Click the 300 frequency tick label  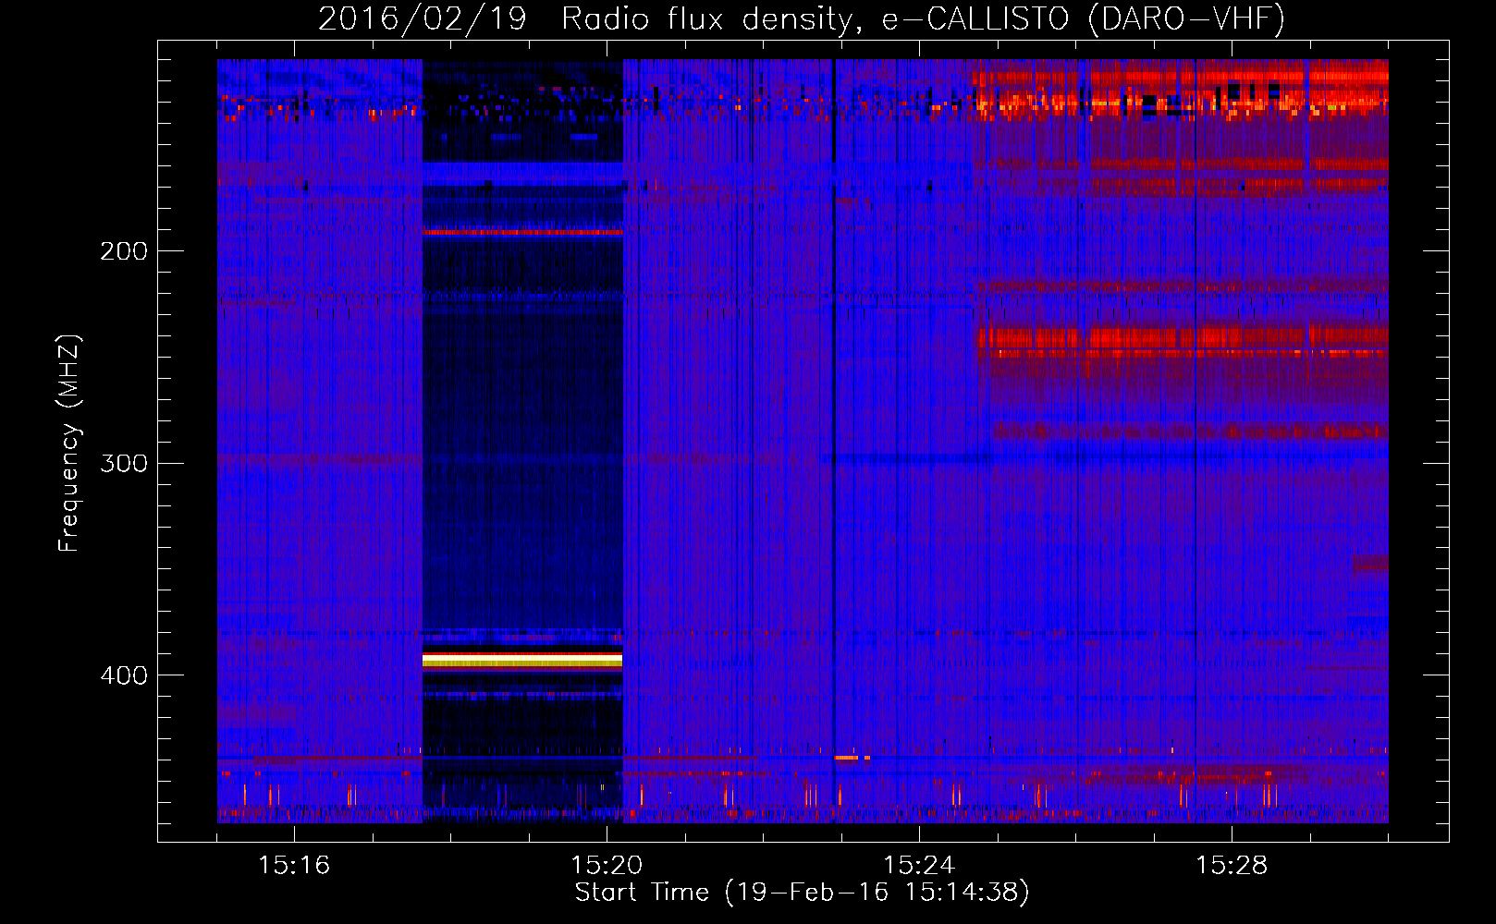[124, 463]
